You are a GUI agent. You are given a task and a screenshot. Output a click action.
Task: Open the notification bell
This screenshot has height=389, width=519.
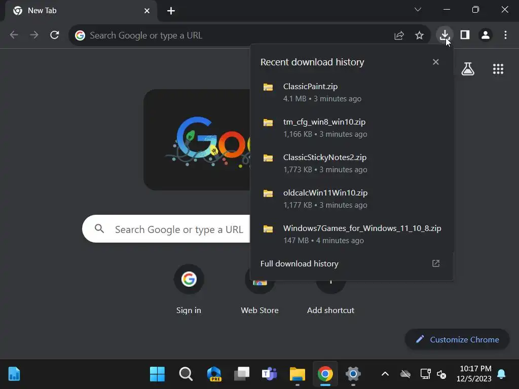point(501,374)
